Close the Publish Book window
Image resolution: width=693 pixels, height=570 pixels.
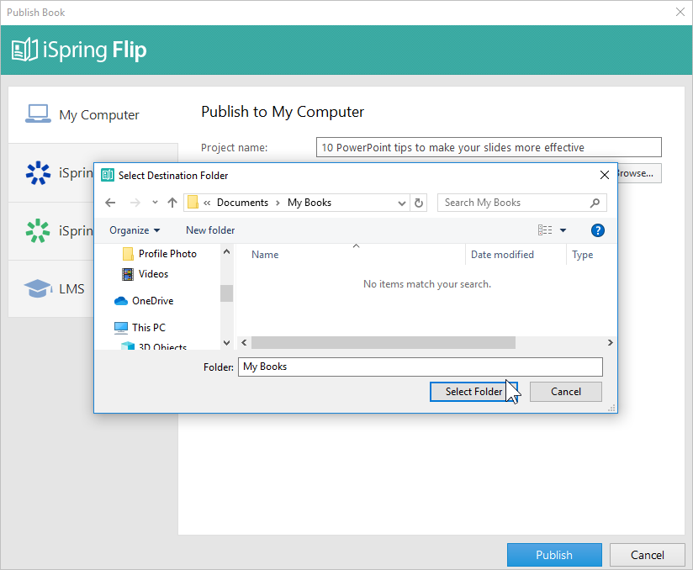tap(680, 12)
